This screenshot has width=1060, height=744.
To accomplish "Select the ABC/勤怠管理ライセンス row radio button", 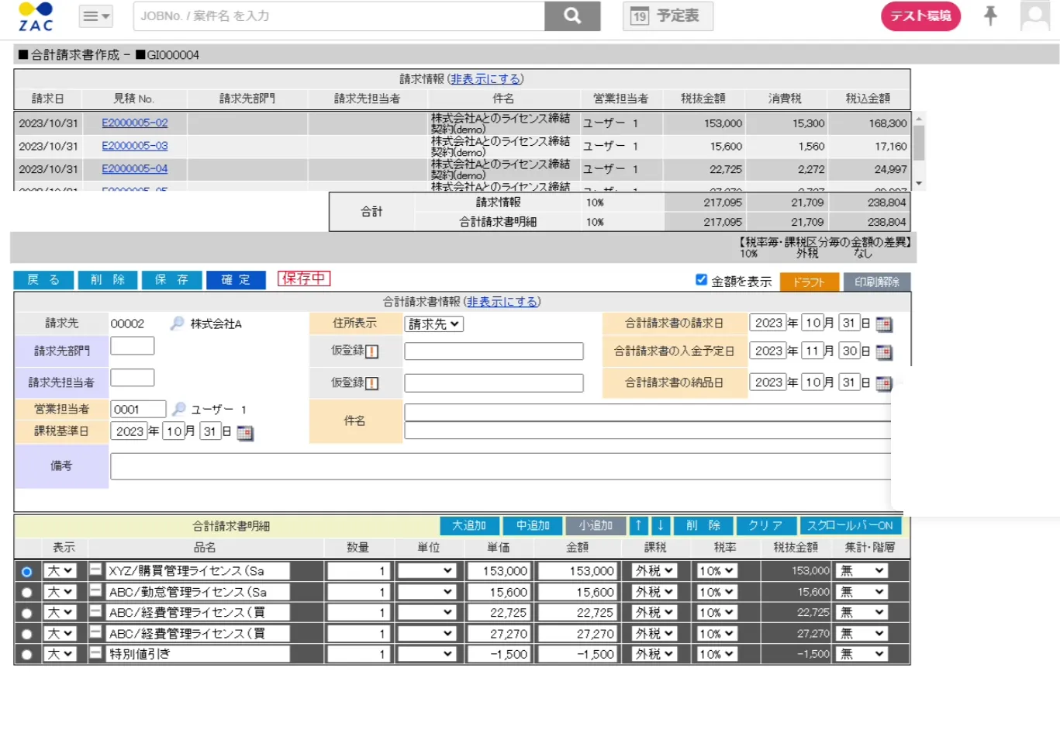I will [x=27, y=593].
